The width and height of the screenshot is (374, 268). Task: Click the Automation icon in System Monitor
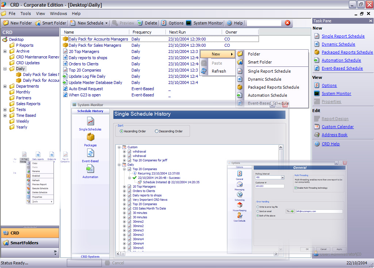90,169
